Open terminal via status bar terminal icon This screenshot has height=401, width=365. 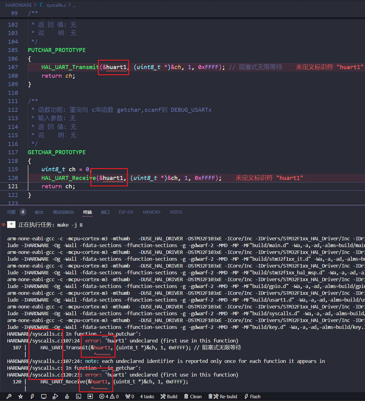(79, 396)
